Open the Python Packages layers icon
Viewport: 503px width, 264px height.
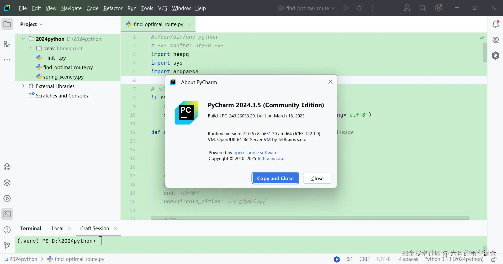(7, 183)
